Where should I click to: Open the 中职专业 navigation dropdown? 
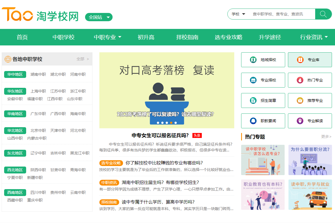107,37
